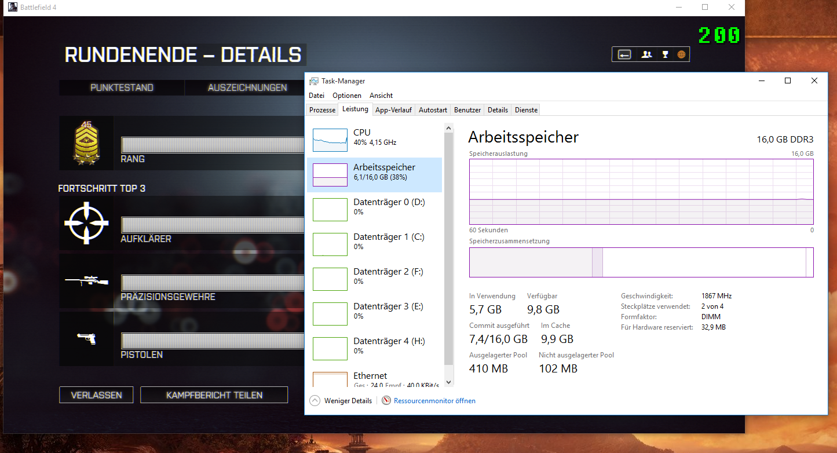The width and height of the screenshot is (837, 453).
Task: Click the Aufklärer progress bar
Action: point(213,225)
